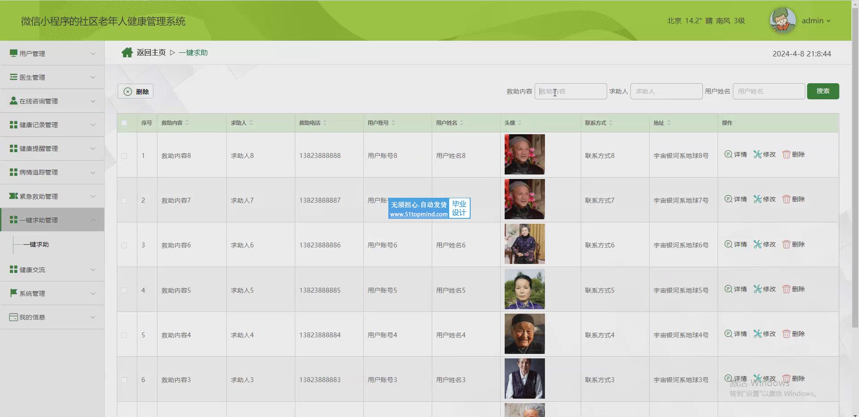This screenshot has width=859, height=417.
Task: Collapse the 一键求助管理 menu section
Action: 52,220
